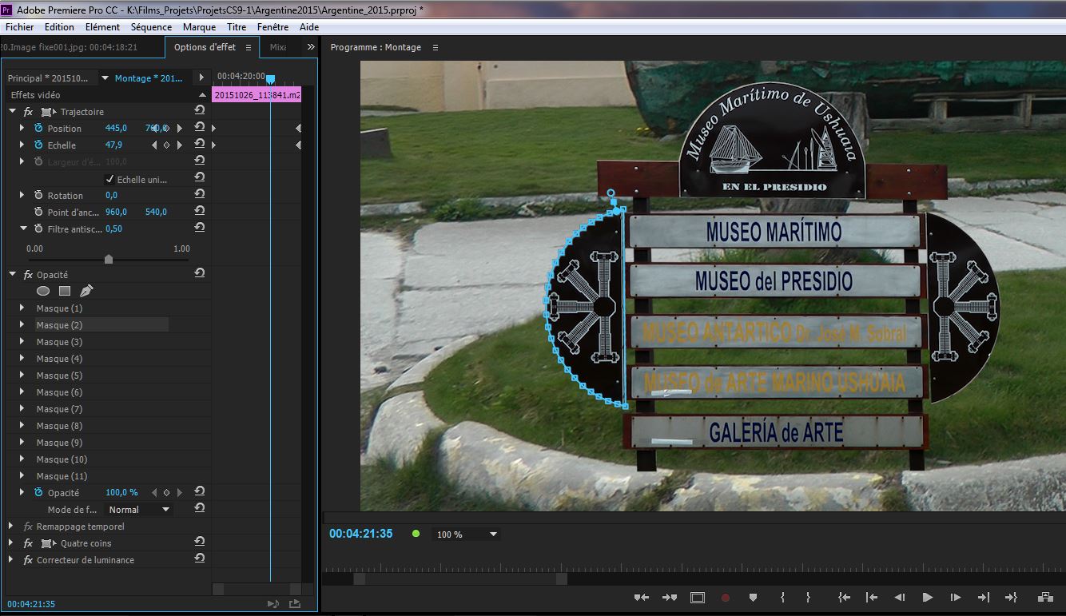
Task: Expand Masque (1) properties
Action: coord(22,308)
